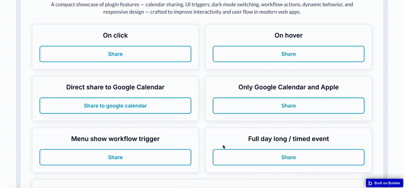
Task: Click "responsive design" words in the description
Action: (123, 12)
